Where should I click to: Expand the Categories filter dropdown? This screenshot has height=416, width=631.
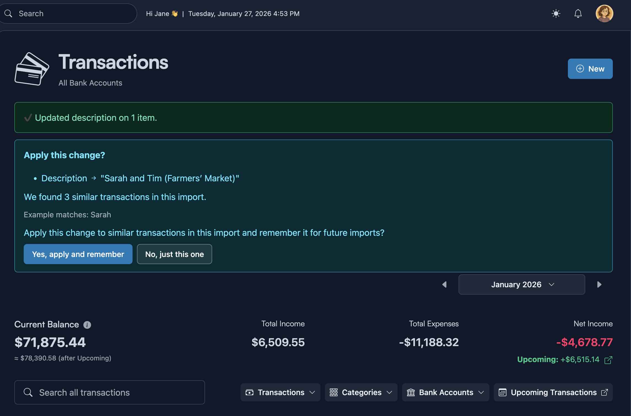pyautogui.click(x=361, y=392)
